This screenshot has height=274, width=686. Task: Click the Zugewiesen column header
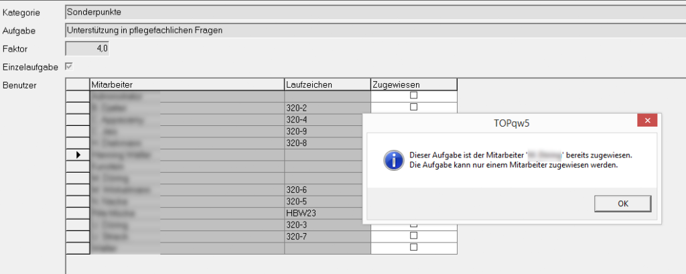pyautogui.click(x=413, y=84)
